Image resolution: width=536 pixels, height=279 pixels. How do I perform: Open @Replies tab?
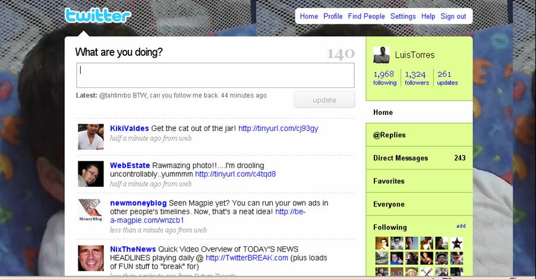tap(419, 135)
